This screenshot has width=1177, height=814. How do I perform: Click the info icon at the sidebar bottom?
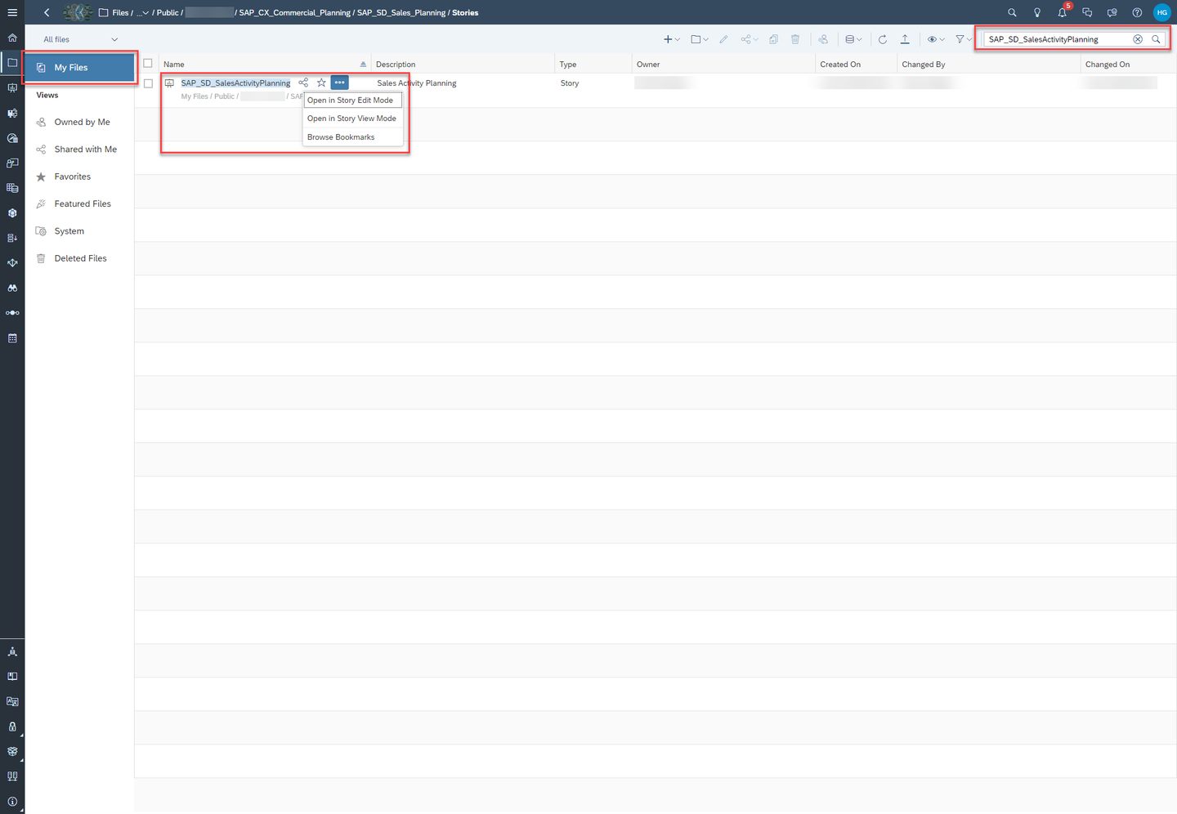12,802
